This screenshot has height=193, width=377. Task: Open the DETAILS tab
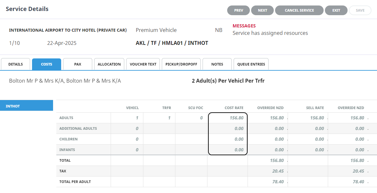(16, 64)
